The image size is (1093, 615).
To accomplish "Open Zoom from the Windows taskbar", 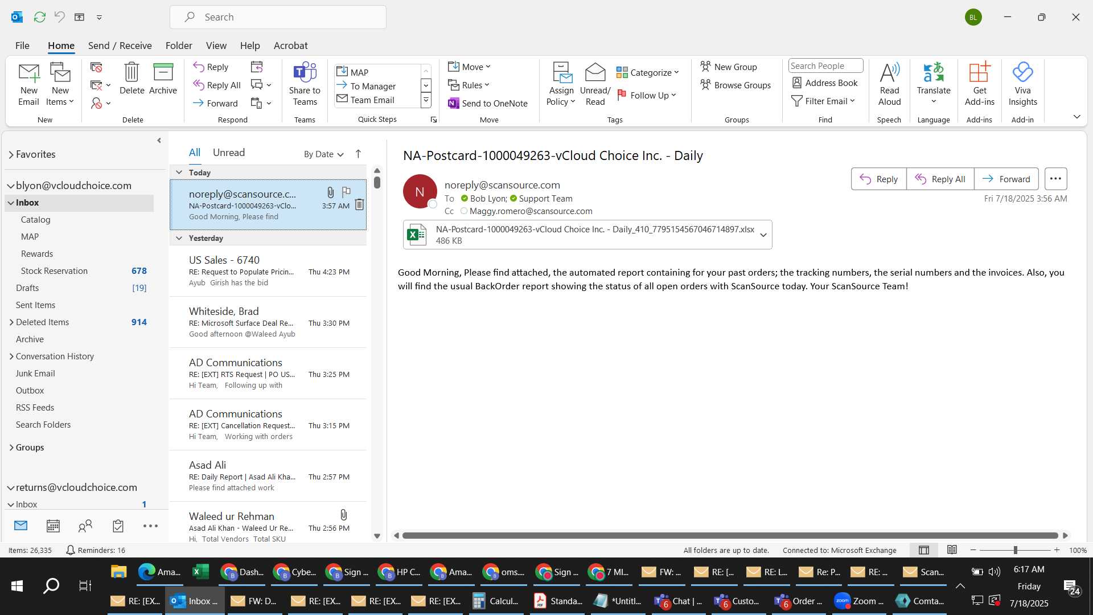I will [859, 601].
